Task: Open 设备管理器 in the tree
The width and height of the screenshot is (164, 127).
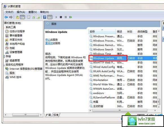Action: point(14,52)
